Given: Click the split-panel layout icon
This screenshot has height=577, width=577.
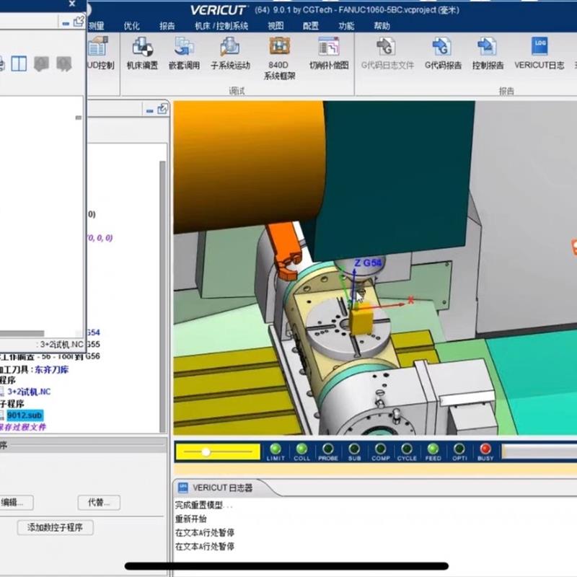Looking at the screenshot, I should tap(19, 63).
